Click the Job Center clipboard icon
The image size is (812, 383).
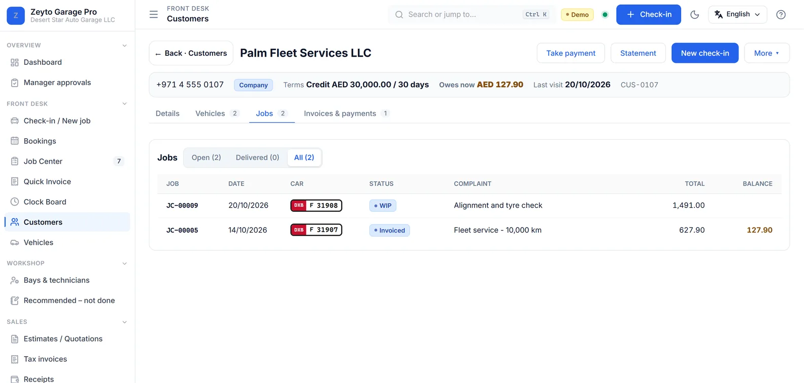15,162
